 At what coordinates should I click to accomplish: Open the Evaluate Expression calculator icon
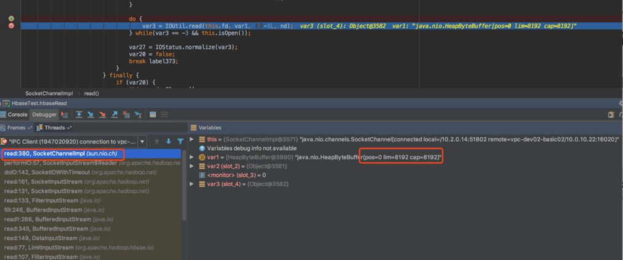click(153, 115)
